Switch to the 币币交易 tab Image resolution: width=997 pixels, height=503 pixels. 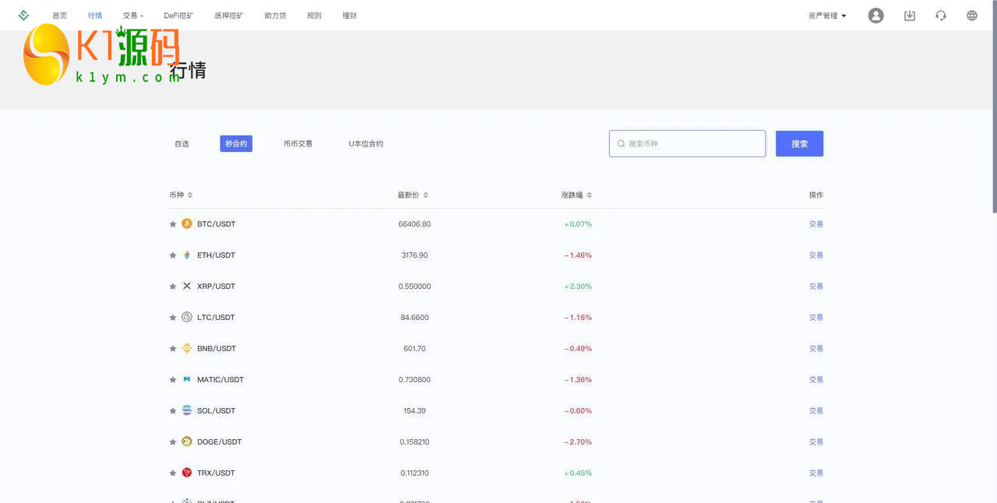coord(298,144)
